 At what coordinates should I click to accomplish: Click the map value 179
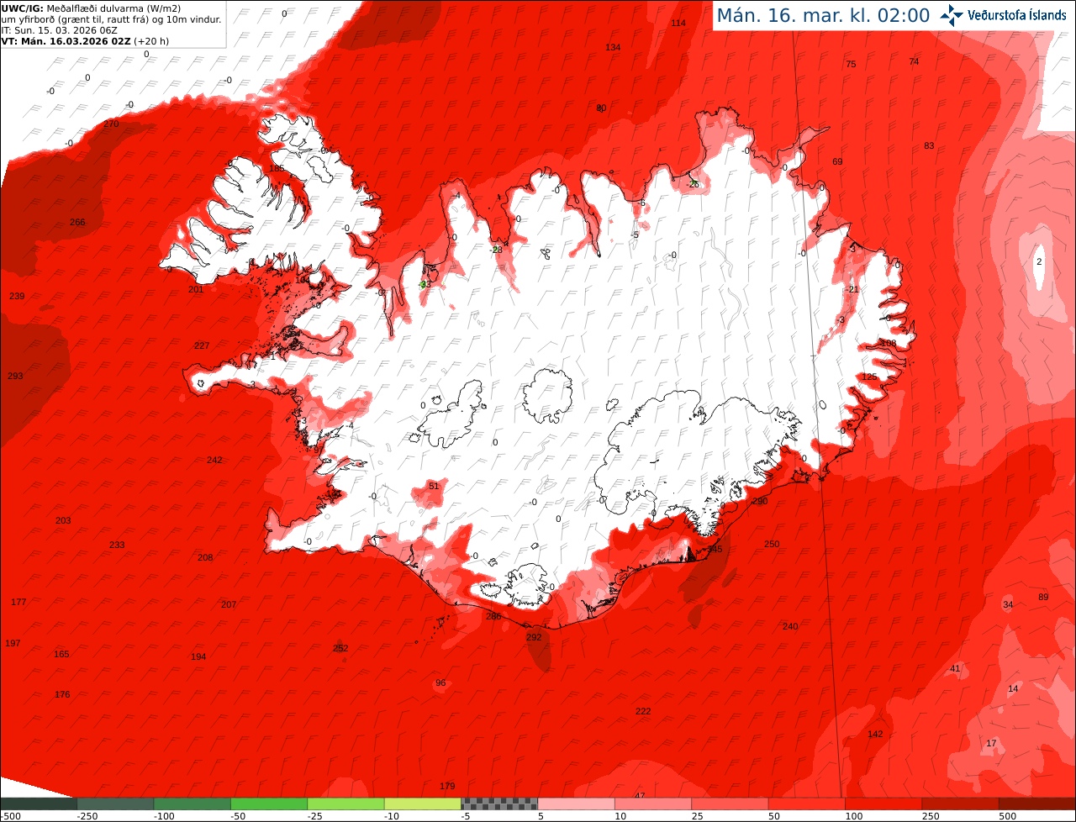447,786
